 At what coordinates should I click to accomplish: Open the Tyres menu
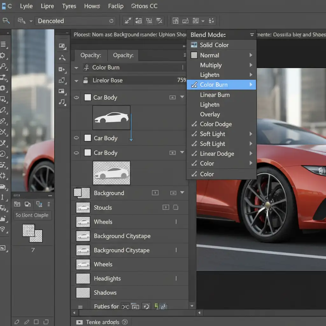(x=69, y=6)
